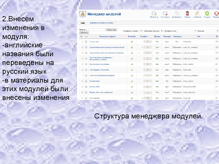The image size is (219, 164).
Task: Click the green checkmark in the Объявления row
Action: [132, 81]
